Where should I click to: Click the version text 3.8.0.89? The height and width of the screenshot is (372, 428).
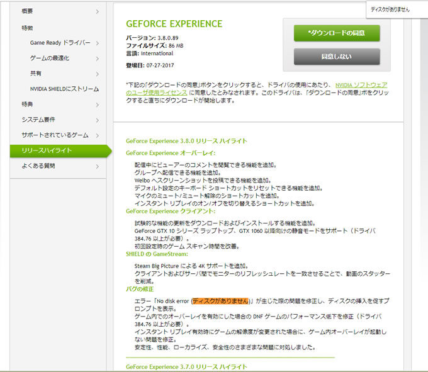(x=168, y=38)
